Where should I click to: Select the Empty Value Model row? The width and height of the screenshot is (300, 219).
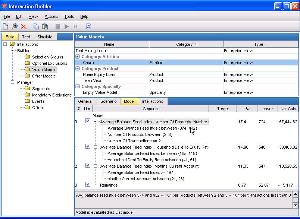[x=186, y=92]
